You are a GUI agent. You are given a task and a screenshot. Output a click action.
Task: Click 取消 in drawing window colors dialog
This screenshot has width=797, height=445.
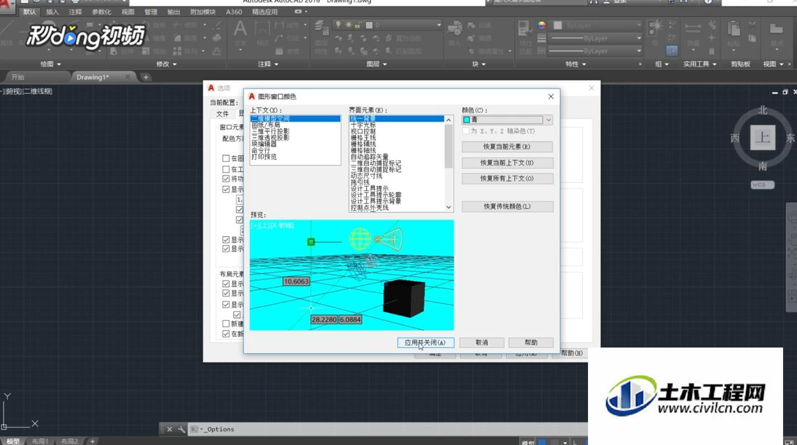[482, 343]
